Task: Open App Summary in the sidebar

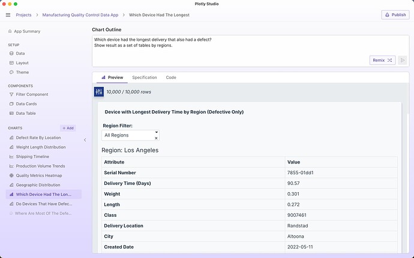Action: [x=27, y=31]
